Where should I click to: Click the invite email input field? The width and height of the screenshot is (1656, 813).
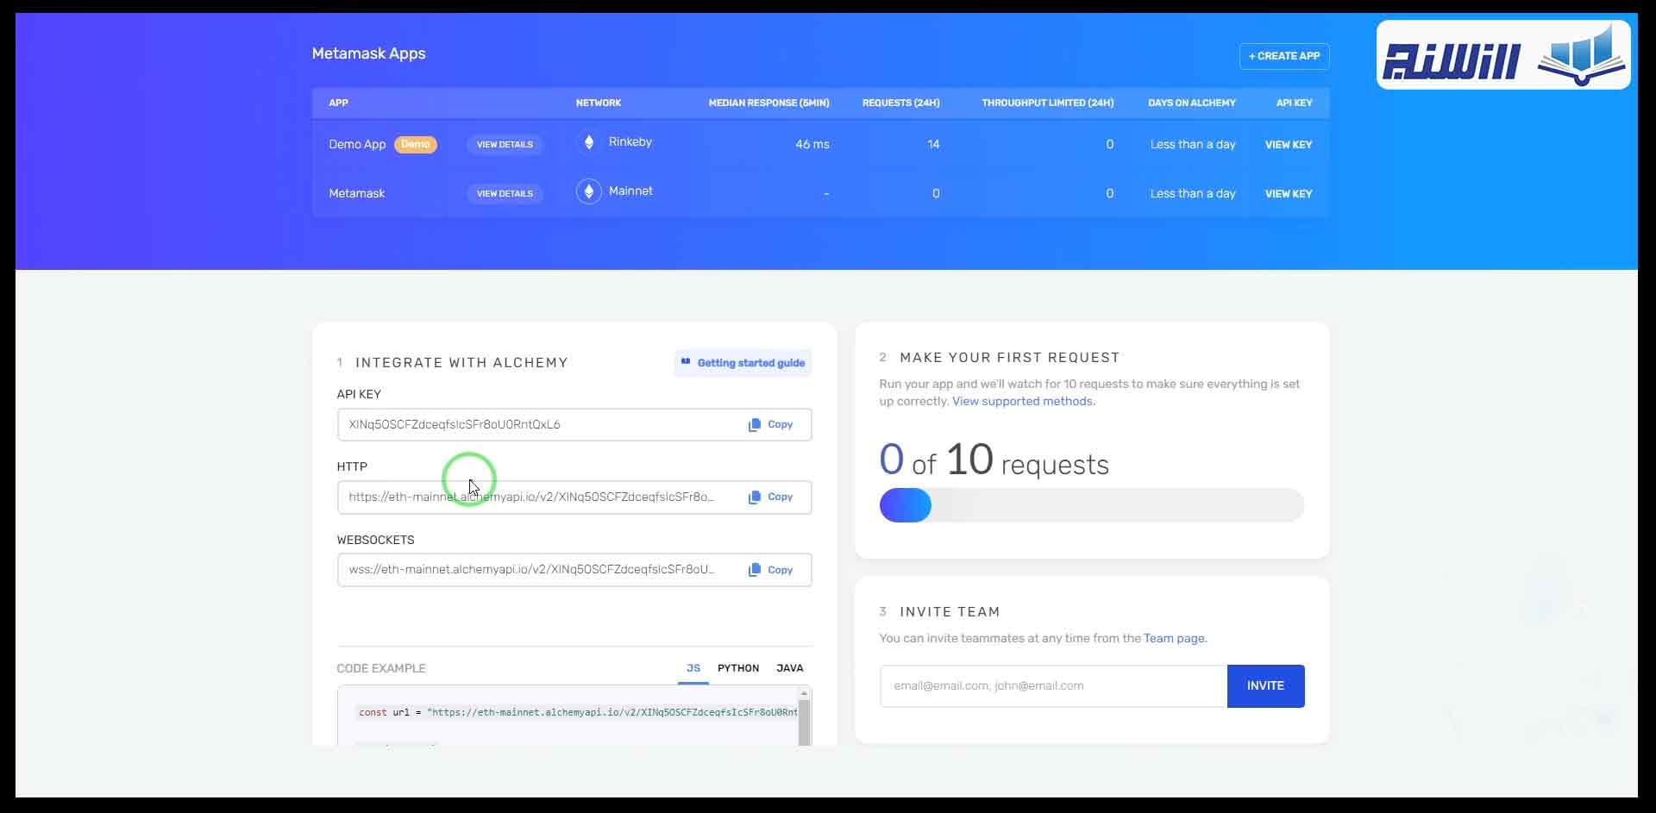(1053, 686)
